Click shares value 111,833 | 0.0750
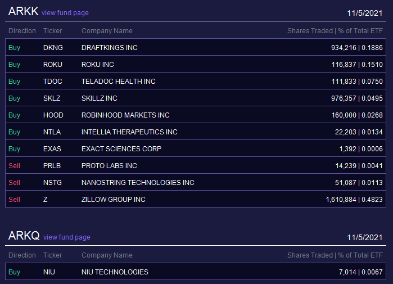 click(357, 81)
